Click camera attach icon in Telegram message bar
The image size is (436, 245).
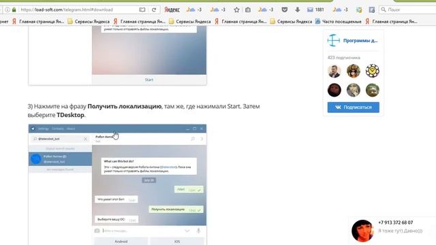97,231
